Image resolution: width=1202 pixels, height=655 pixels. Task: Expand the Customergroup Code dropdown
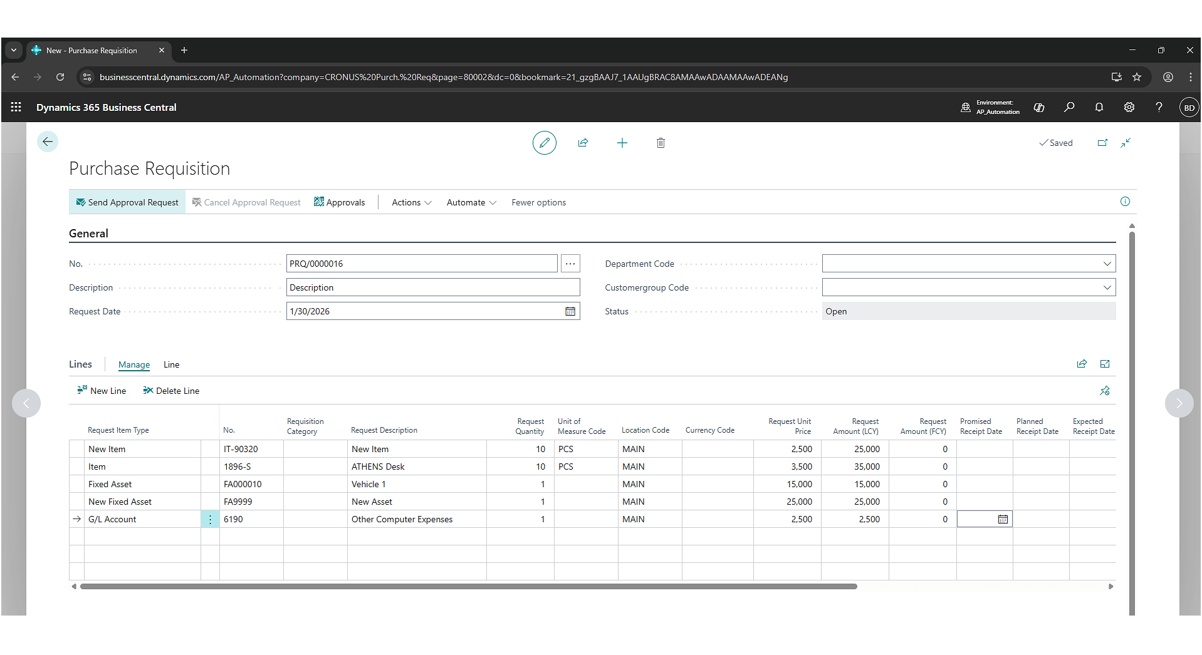point(1107,287)
